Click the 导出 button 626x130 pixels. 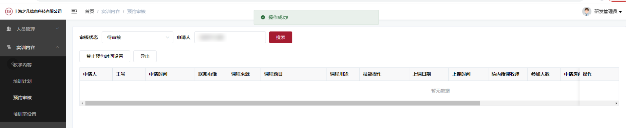pyautogui.click(x=145, y=56)
